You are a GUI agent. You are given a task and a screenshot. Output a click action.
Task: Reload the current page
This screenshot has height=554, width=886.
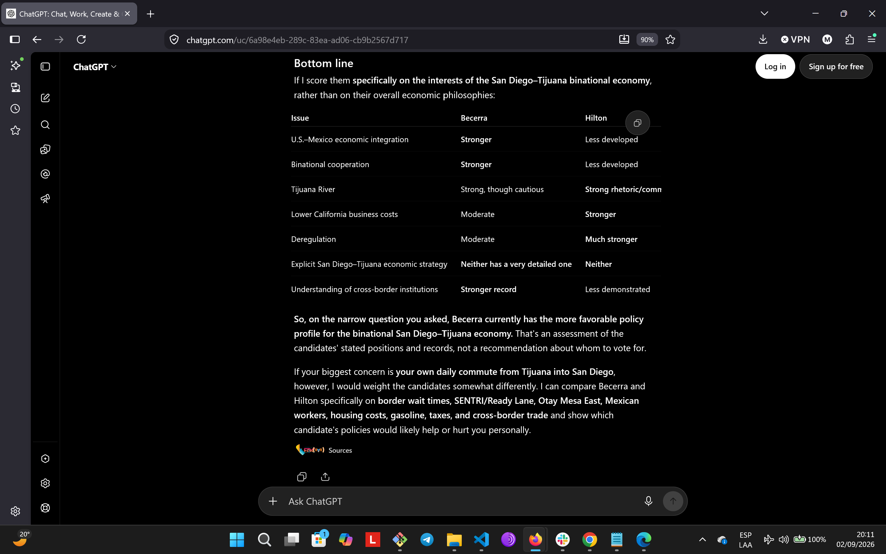pos(81,40)
